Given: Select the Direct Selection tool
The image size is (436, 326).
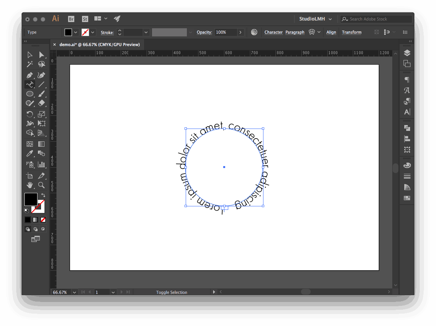Looking at the screenshot, I should coord(41,55).
